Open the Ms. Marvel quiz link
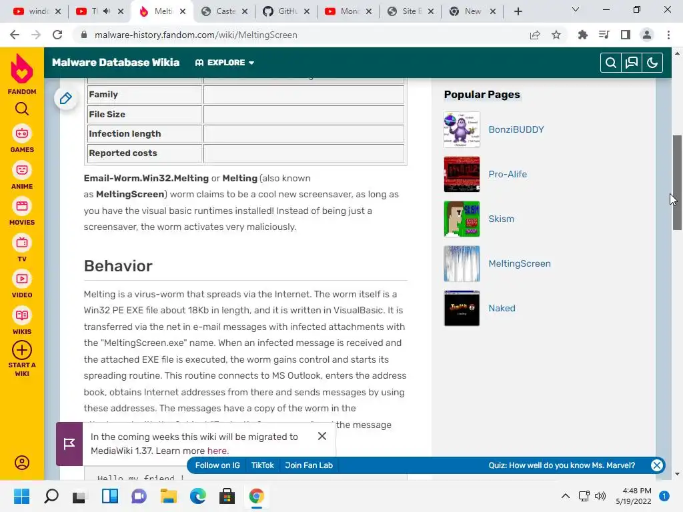The width and height of the screenshot is (683, 512). point(562,465)
